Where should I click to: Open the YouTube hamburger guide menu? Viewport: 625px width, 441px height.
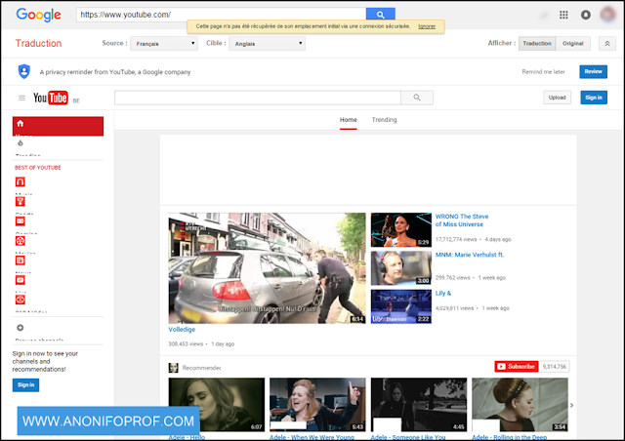[21, 98]
